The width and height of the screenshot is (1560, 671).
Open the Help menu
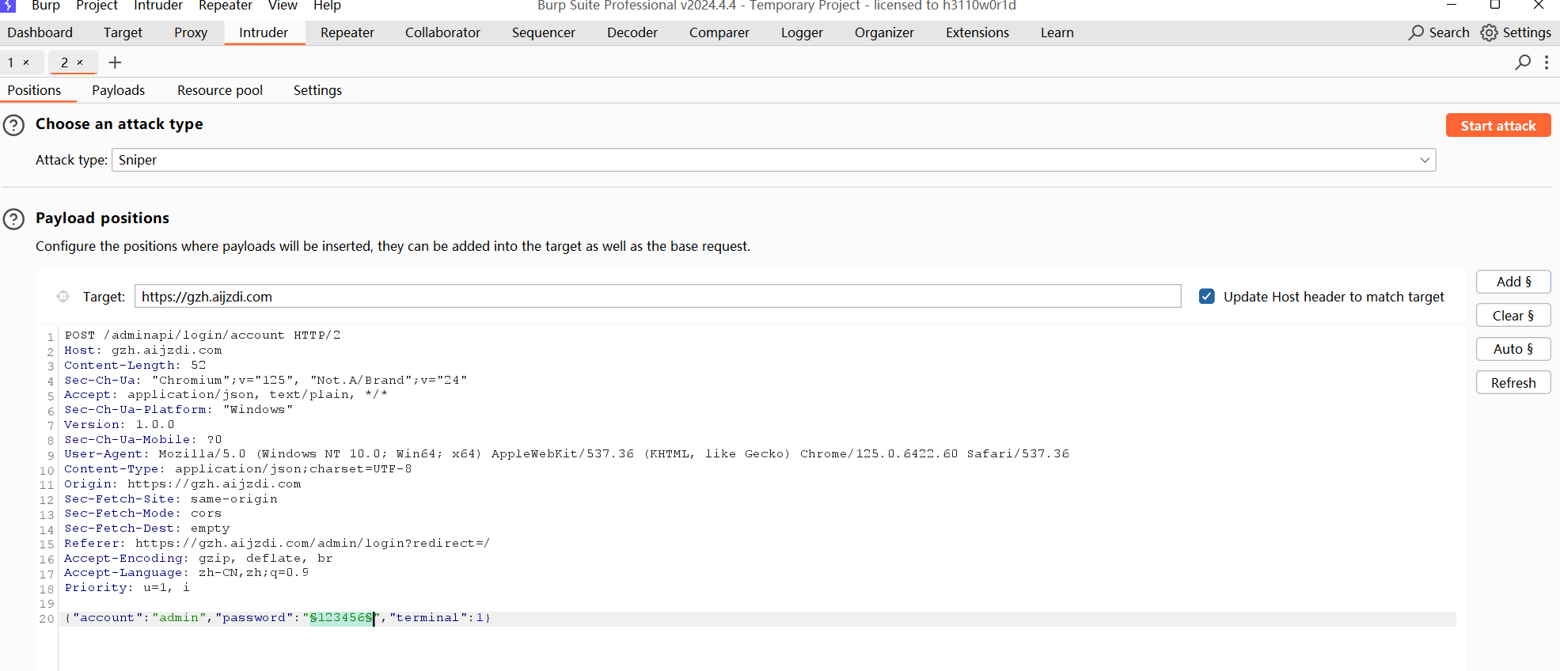click(327, 6)
